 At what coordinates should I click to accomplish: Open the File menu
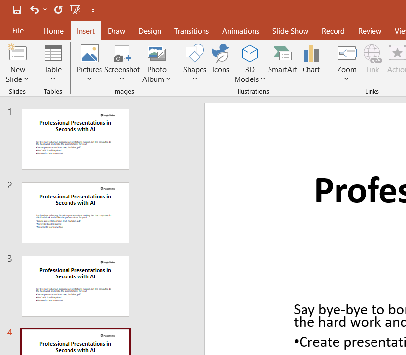coord(18,31)
